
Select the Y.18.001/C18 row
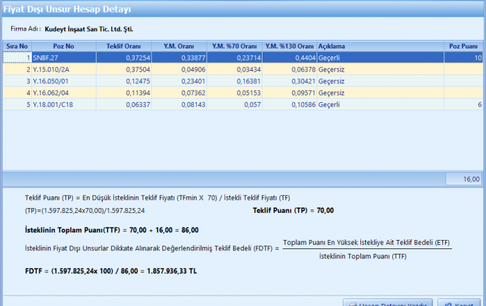[x=64, y=104]
